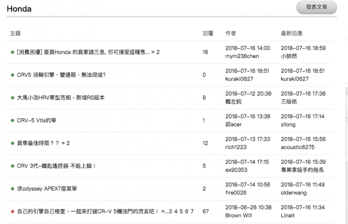Viewport: 348px width, 224px height.
Task: Jump to page 7 of CR-V 5機油門 thread
Action: click(192, 211)
